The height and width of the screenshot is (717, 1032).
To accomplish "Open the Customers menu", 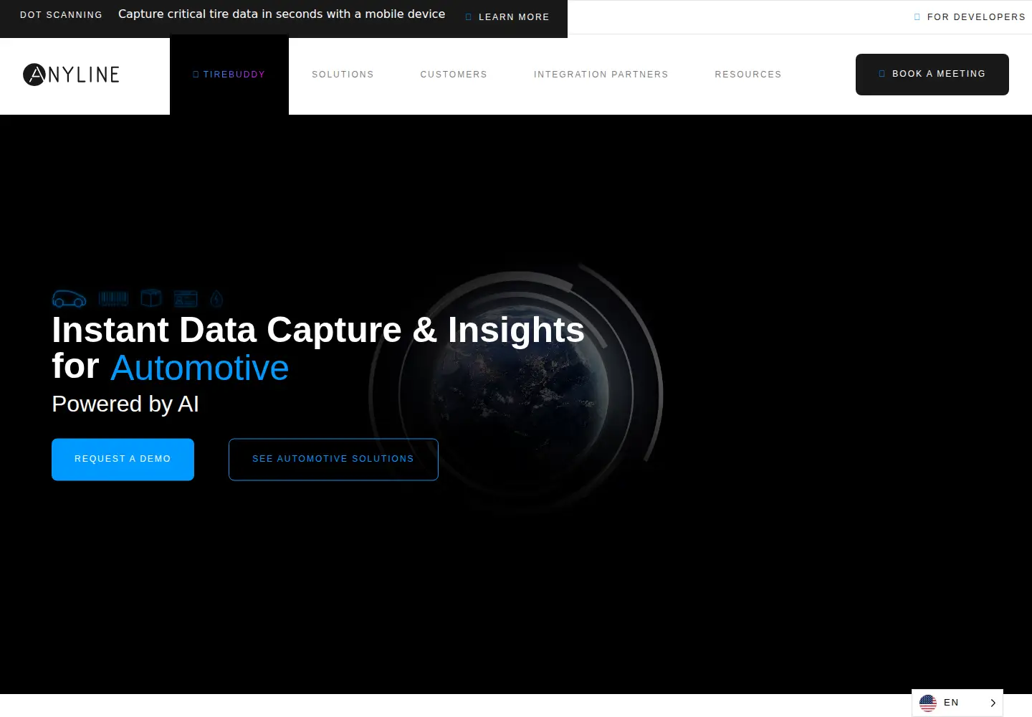I will pyautogui.click(x=454, y=75).
